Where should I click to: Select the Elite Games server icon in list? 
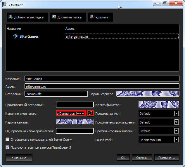pos(15,36)
